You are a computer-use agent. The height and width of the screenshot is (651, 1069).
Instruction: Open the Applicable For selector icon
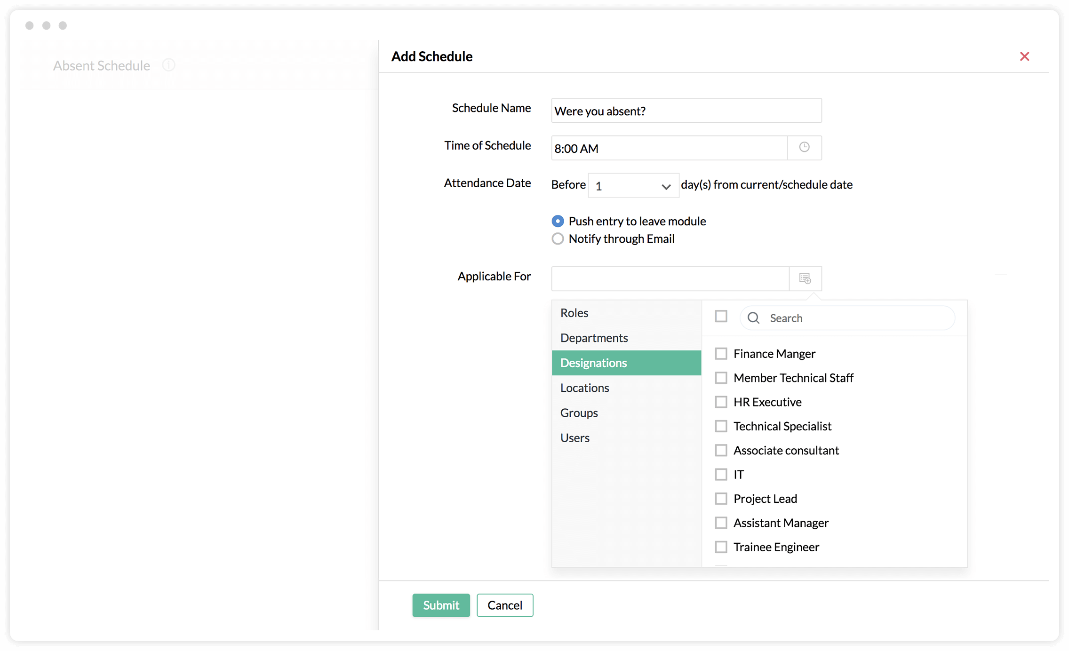805,278
